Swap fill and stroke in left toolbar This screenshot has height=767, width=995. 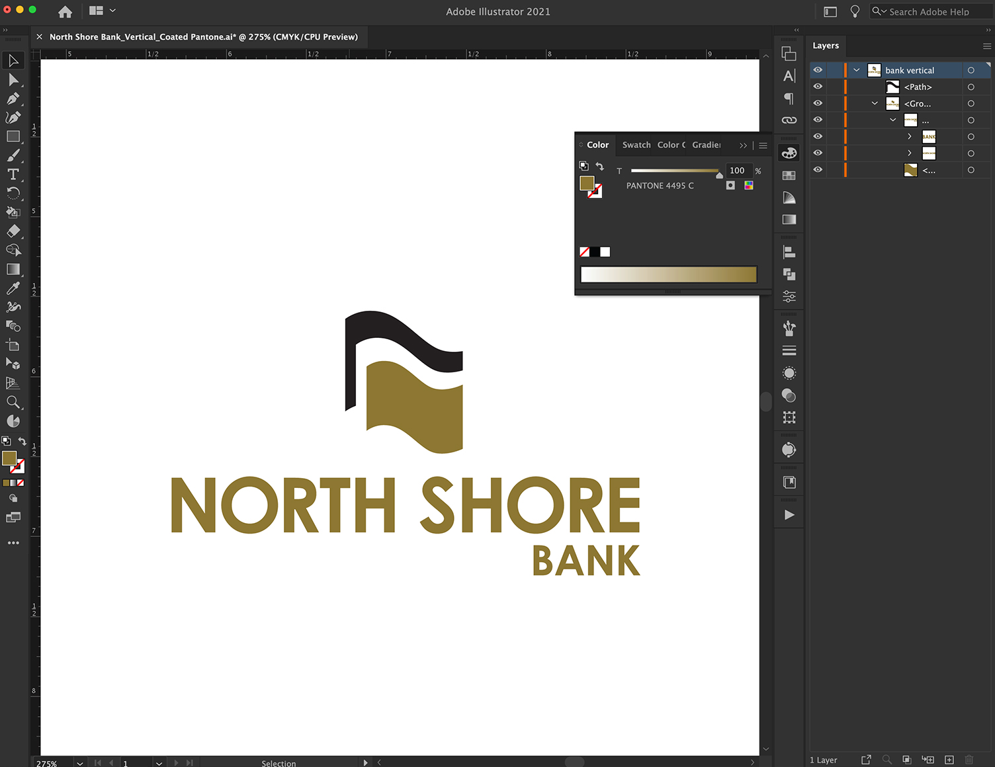click(22, 441)
